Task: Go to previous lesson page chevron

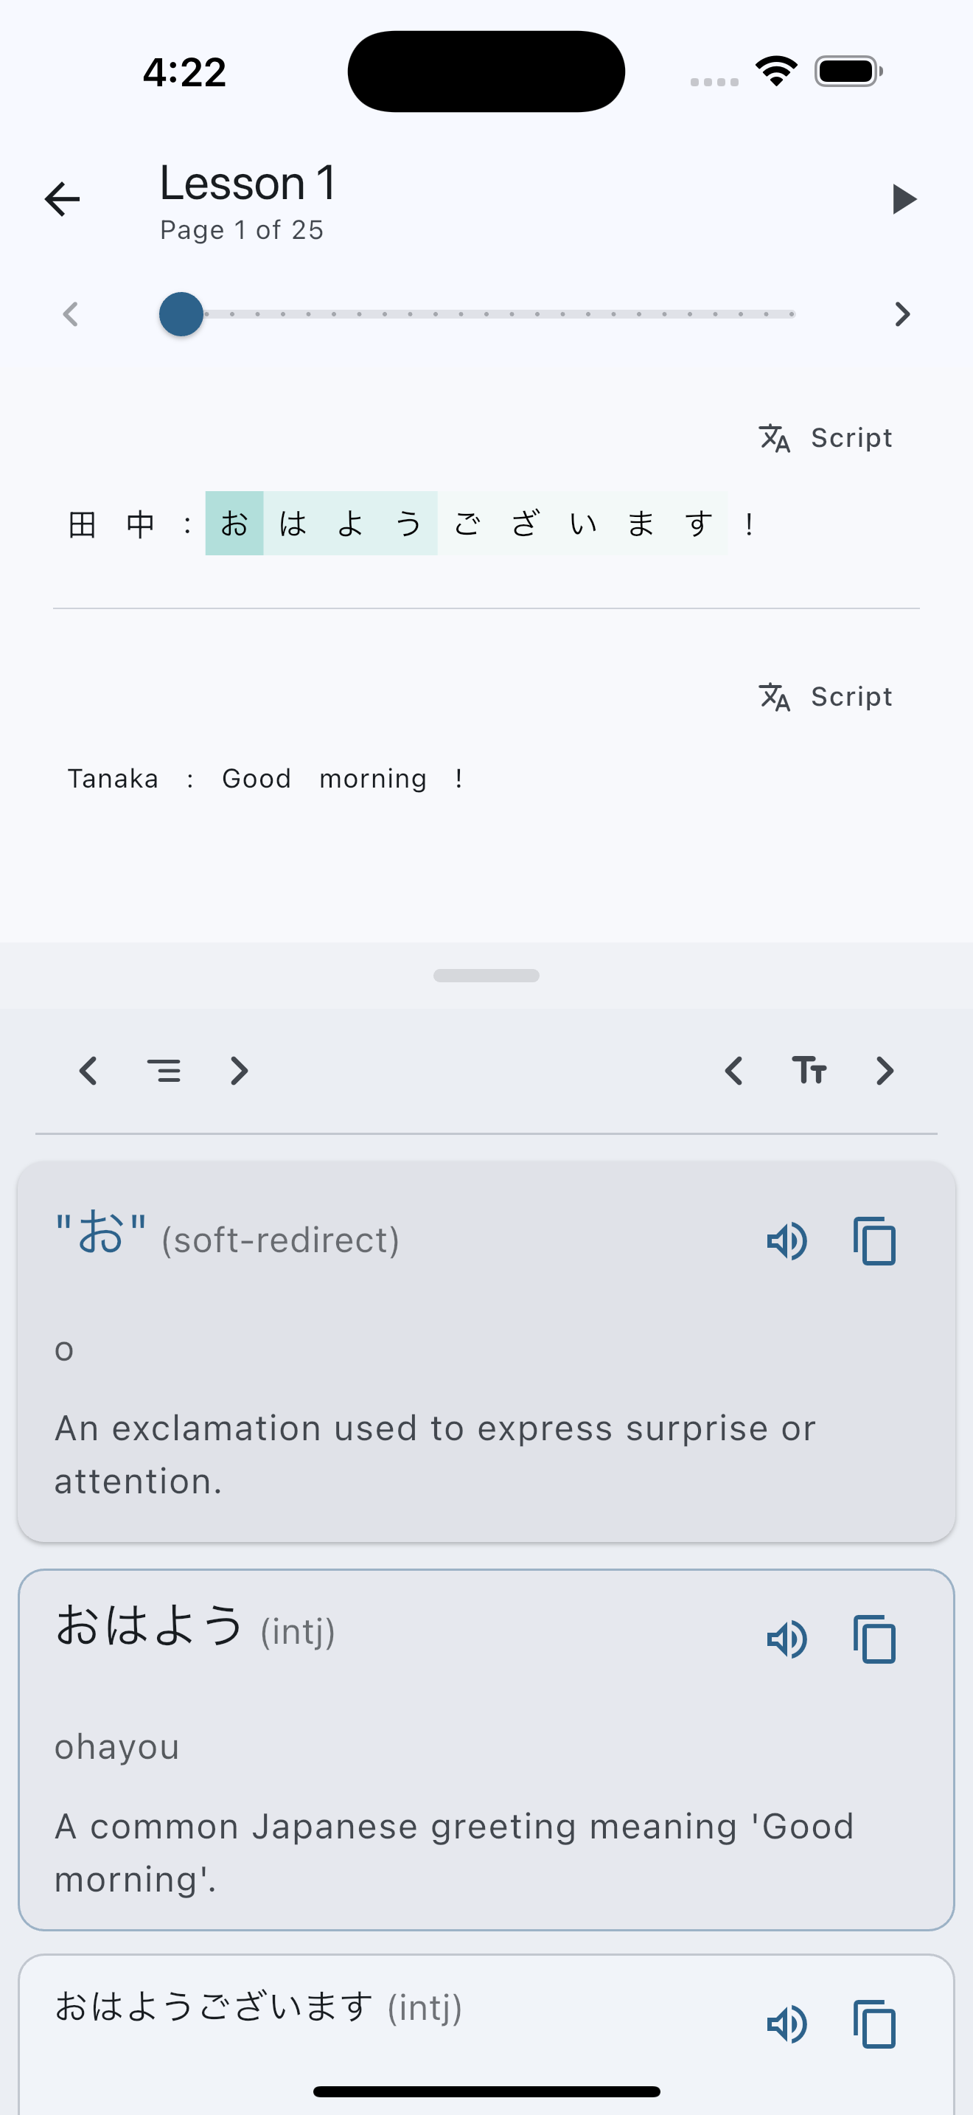Action: 71,313
